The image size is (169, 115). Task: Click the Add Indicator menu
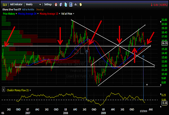tap(16, 5)
